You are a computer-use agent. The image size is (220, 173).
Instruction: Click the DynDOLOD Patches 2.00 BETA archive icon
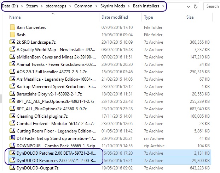(12, 153)
